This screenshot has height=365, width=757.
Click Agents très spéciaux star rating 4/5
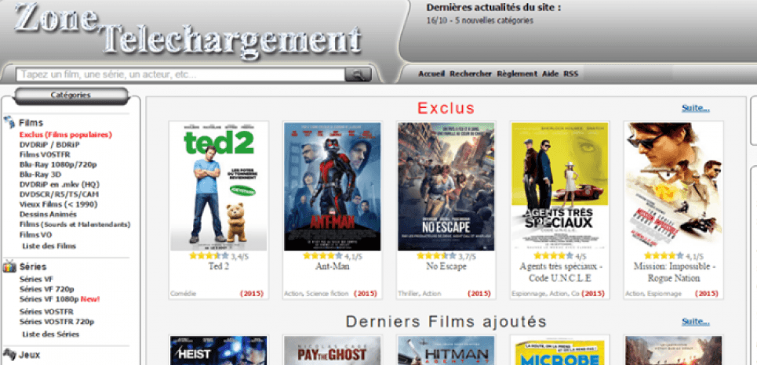[560, 256]
